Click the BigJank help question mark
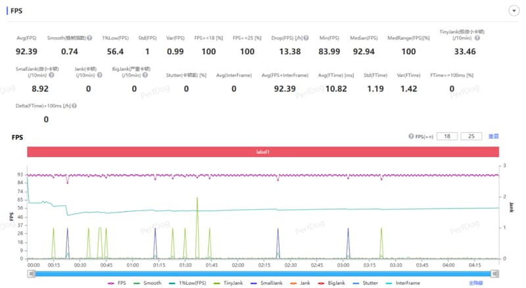The width and height of the screenshot is (526, 288). tap(145, 75)
